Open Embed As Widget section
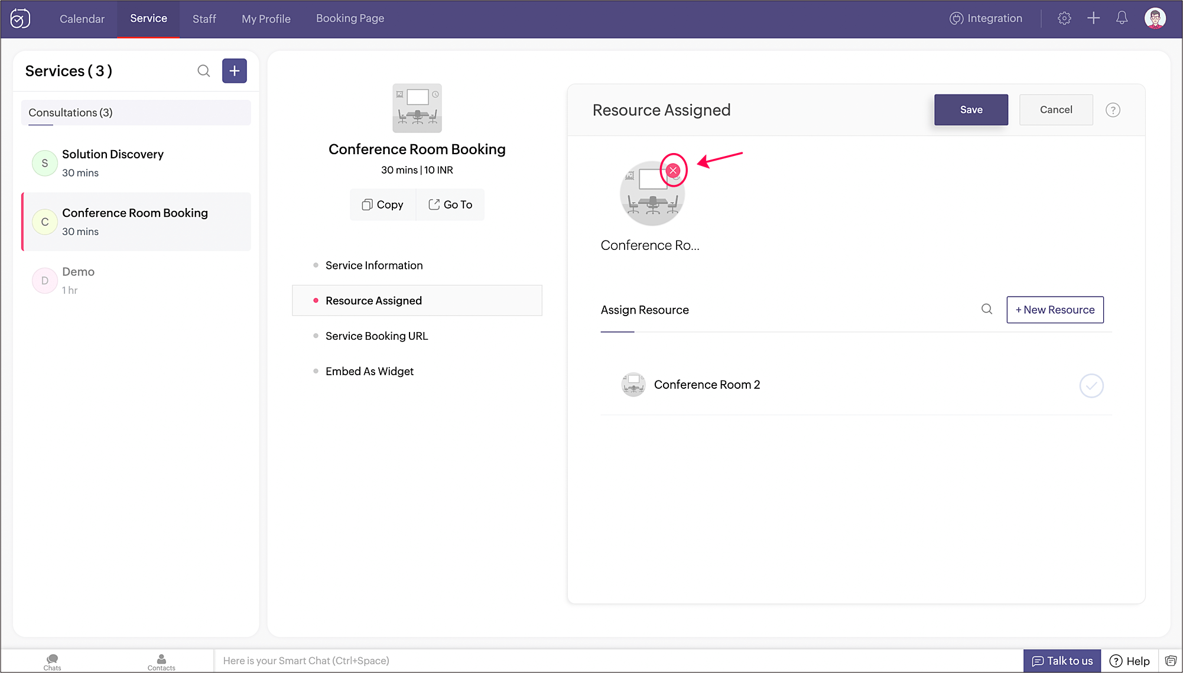The image size is (1183, 673). [369, 372]
